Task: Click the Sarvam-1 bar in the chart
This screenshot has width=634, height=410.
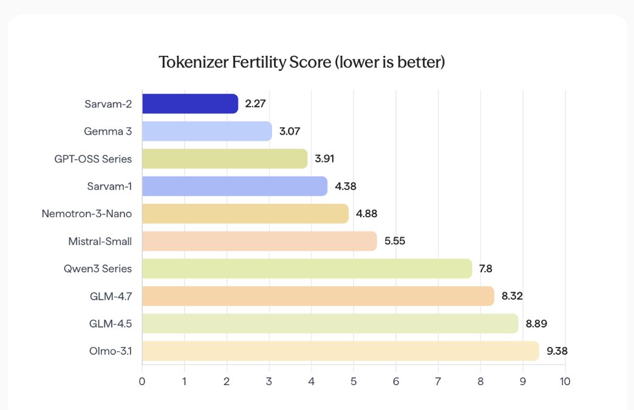Action: pyautogui.click(x=234, y=186)
